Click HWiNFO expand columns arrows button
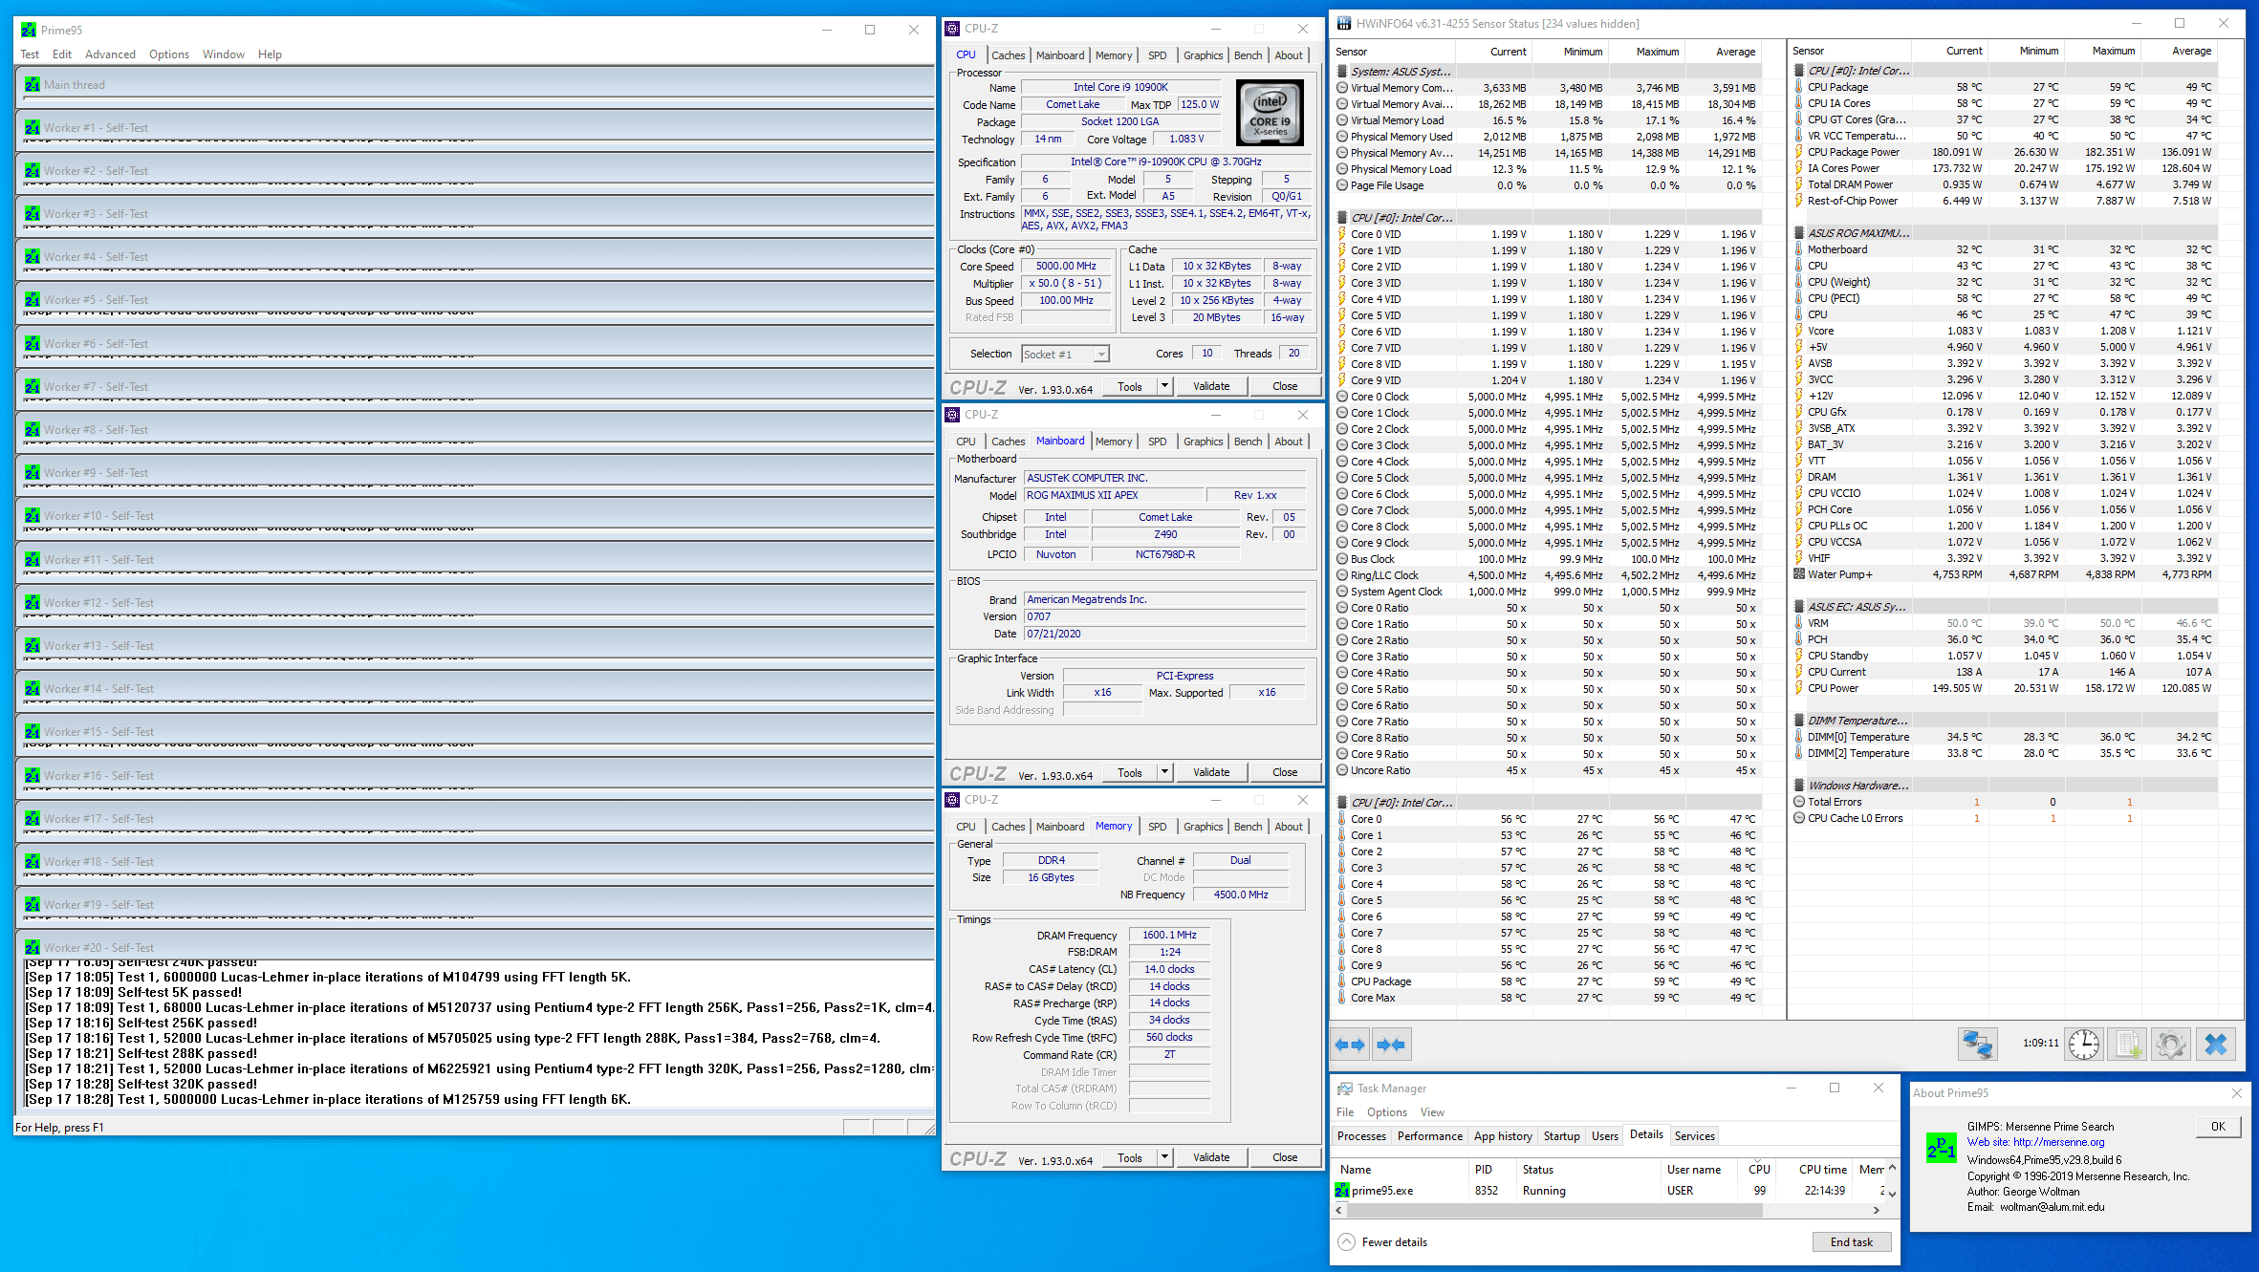2259x1272 pixels. [x=1350, y=1045]
